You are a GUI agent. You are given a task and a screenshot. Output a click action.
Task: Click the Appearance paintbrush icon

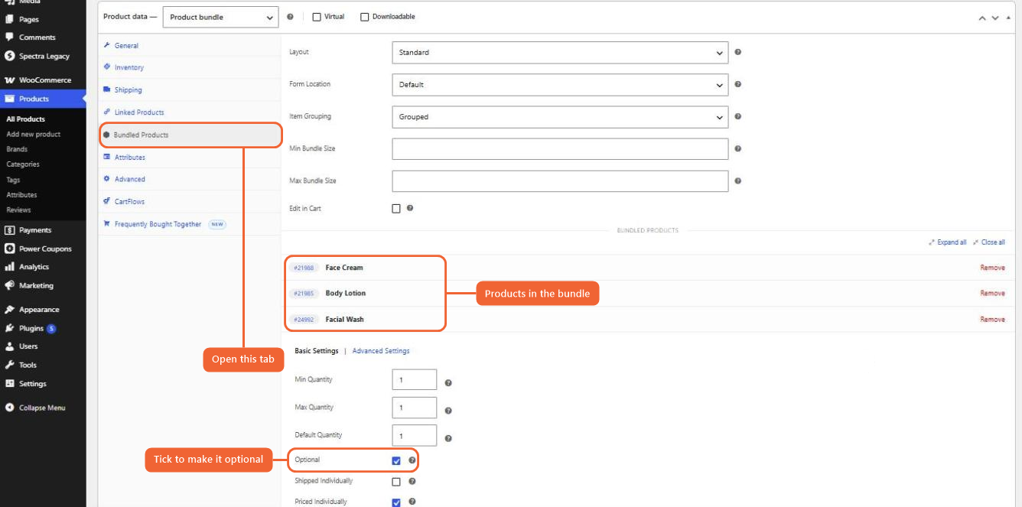coord(9,310)
